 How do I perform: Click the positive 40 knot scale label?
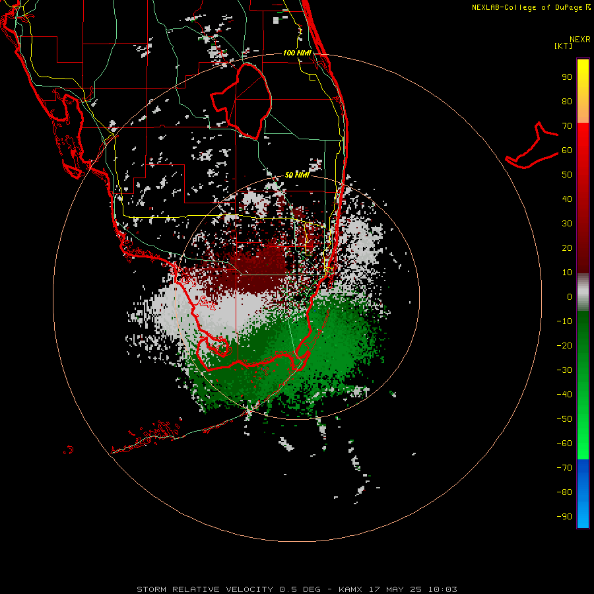(567, 199)
